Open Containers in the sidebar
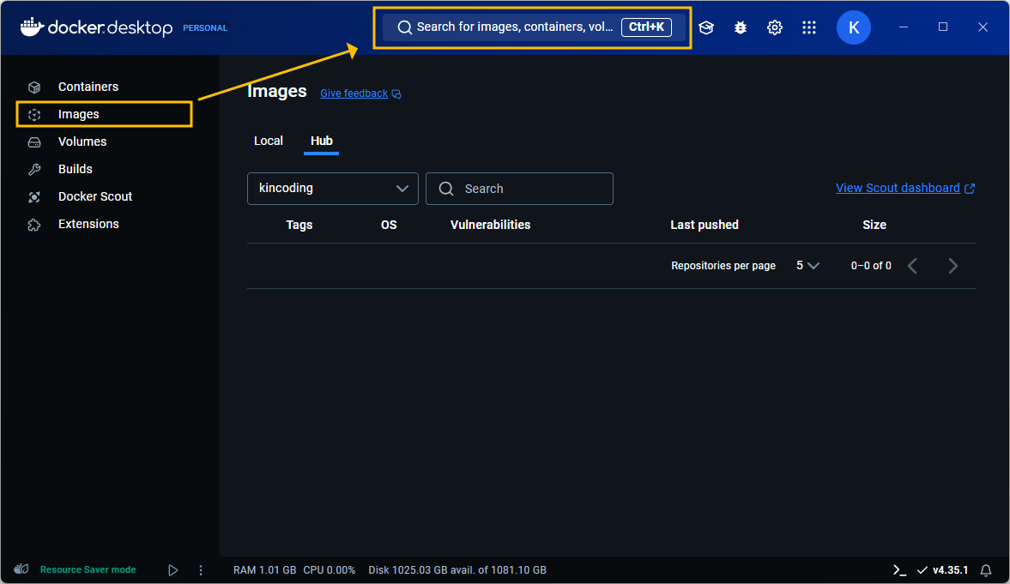 (x=88, y=87)
